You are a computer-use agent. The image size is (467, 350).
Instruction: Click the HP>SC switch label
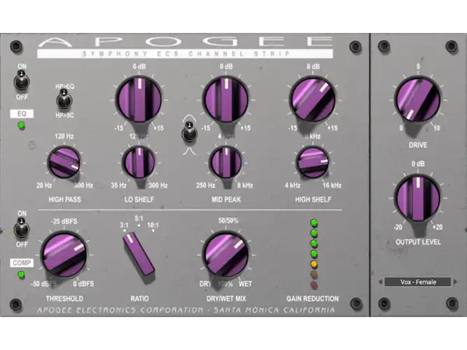coord(64,115)
